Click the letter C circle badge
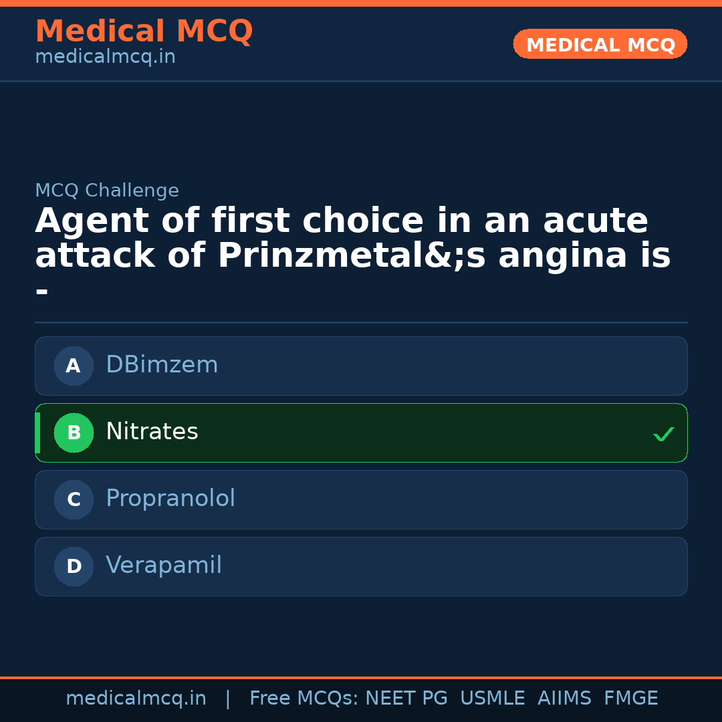 [x=74, y=499]
